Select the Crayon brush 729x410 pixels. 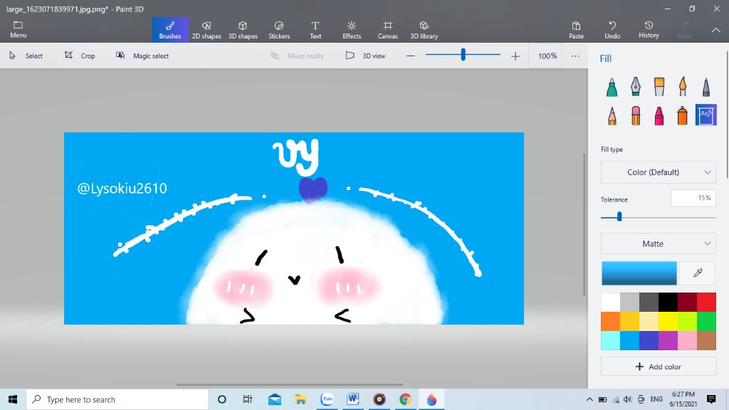(659, 115)
